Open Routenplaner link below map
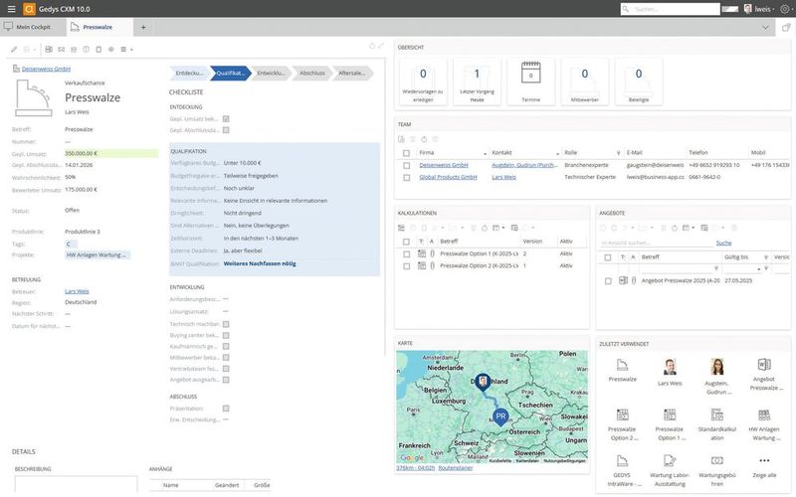The width and height of the screenshot is (796, 497). click(456, 468)
